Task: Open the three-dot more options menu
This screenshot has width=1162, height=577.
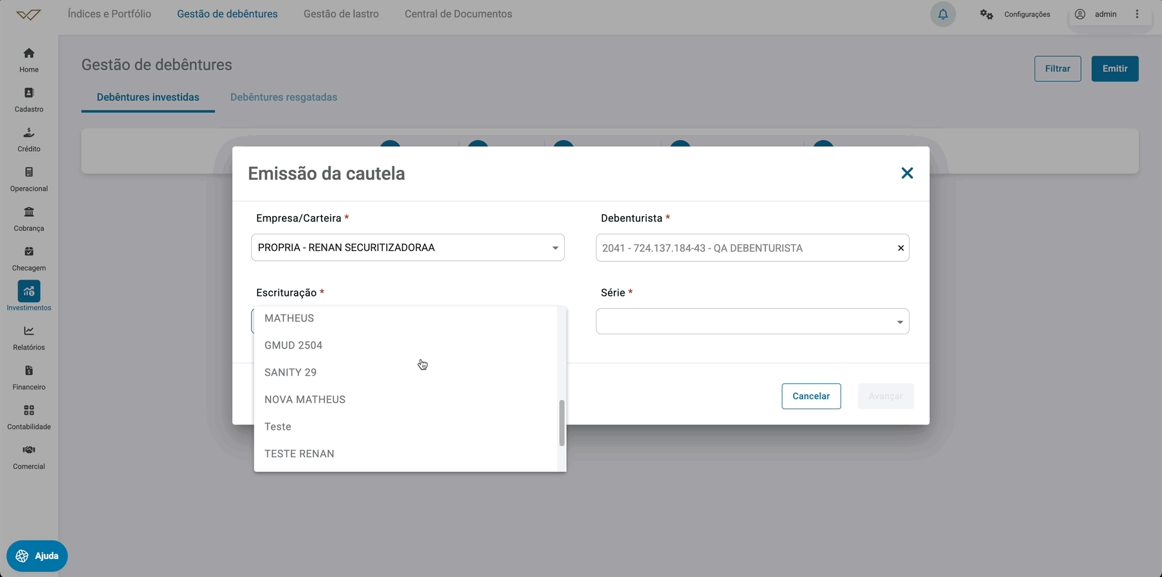Action: pos(1137,14)
